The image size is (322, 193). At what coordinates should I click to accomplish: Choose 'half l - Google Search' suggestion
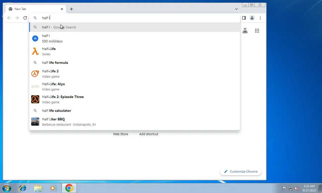click(135, 27)
